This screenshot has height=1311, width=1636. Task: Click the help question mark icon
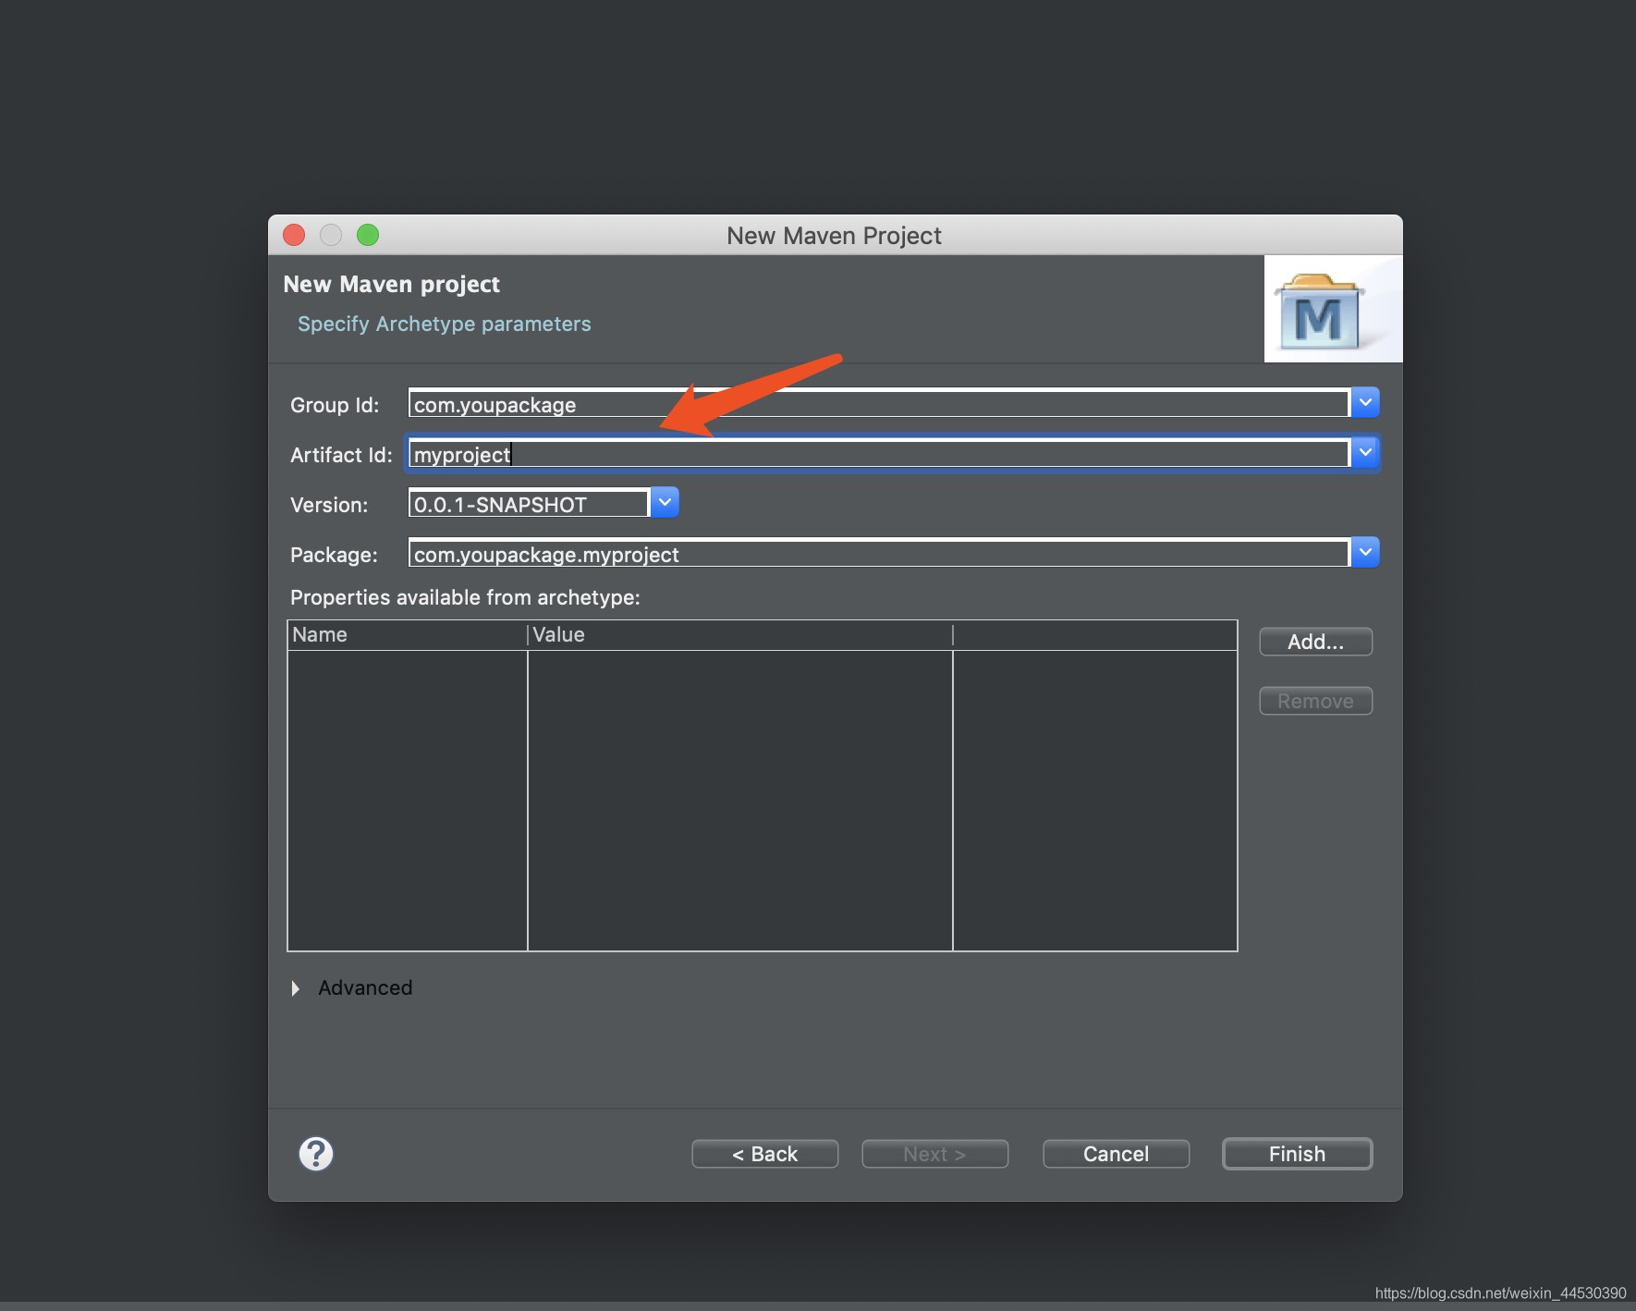tap(316, 1154)
